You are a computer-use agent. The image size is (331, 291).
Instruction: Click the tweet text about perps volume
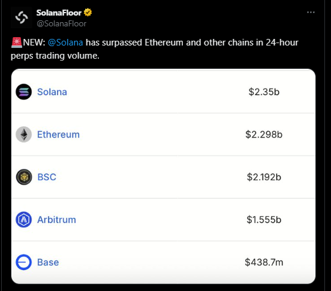[x=155, y=49]
